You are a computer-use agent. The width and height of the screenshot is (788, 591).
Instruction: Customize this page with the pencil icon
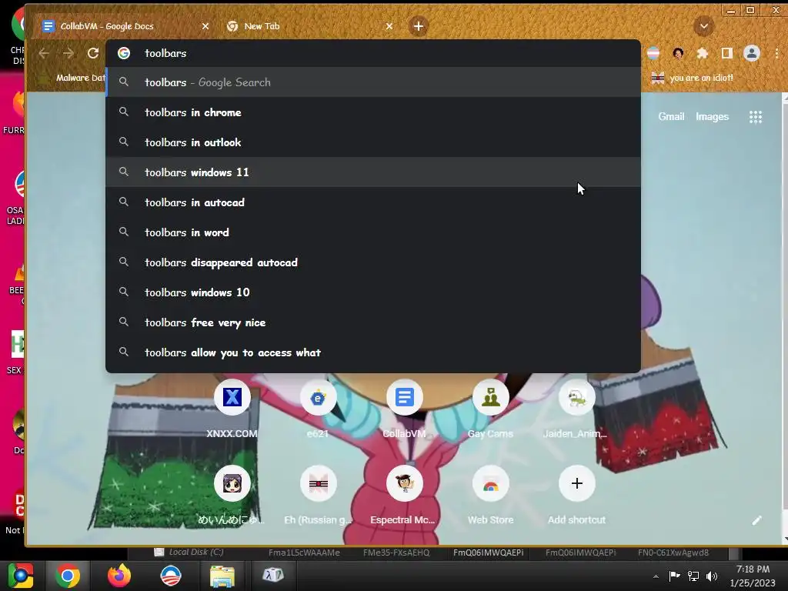click(757, 521)
